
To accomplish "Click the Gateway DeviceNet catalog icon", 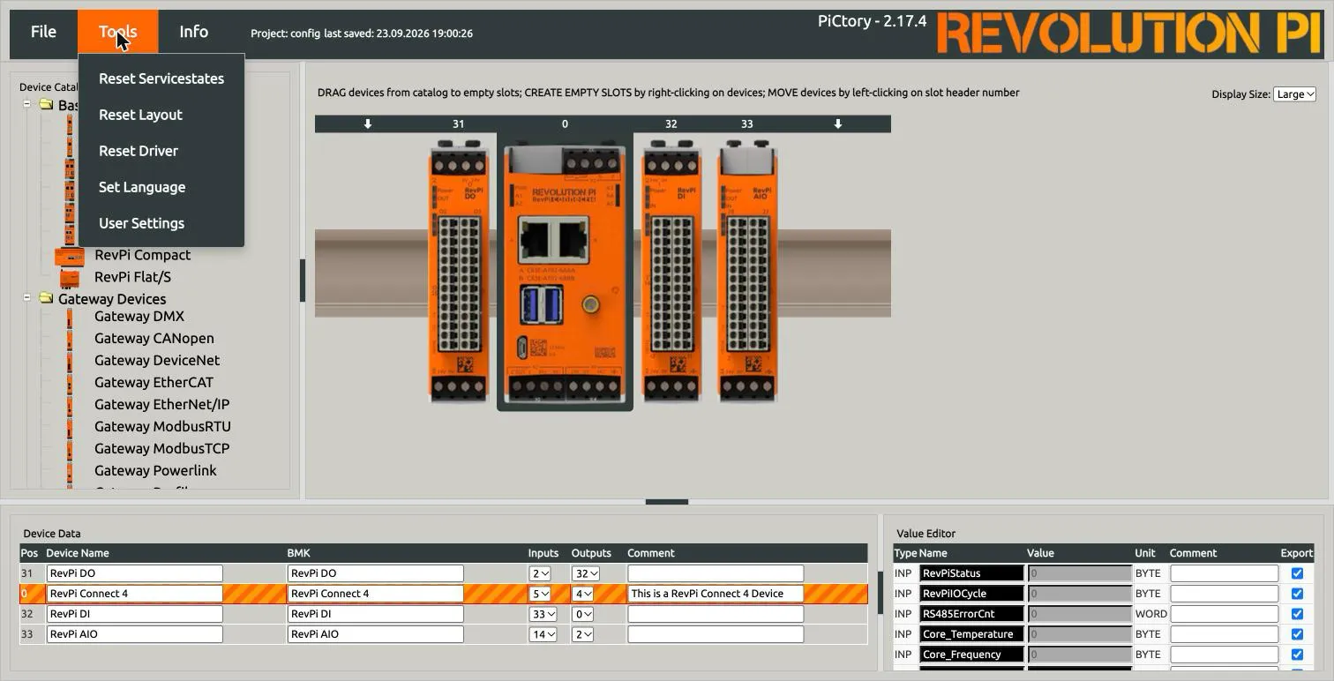I will (70, 361).
